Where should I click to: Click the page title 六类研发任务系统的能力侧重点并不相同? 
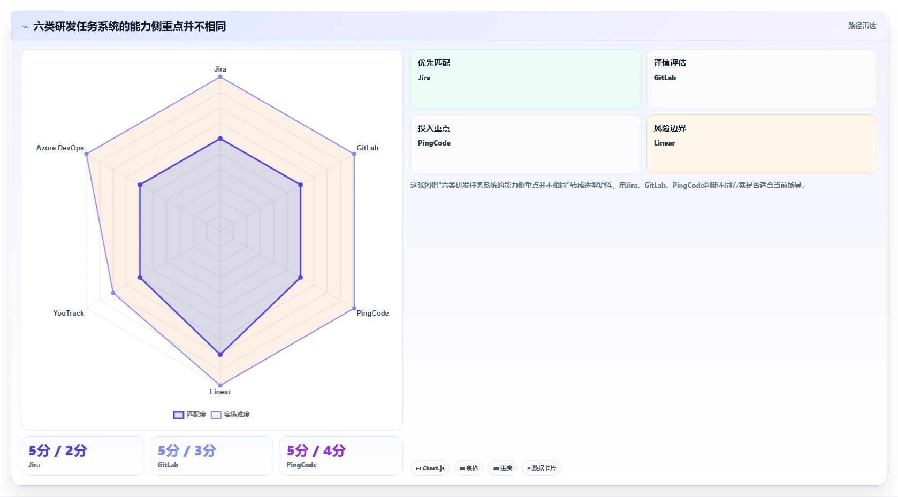tap(130, 26)
